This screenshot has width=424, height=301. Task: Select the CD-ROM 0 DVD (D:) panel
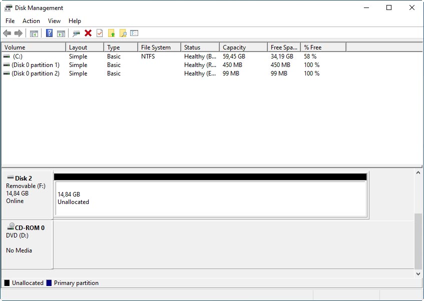pyautogui.click(x=27, y=244)
